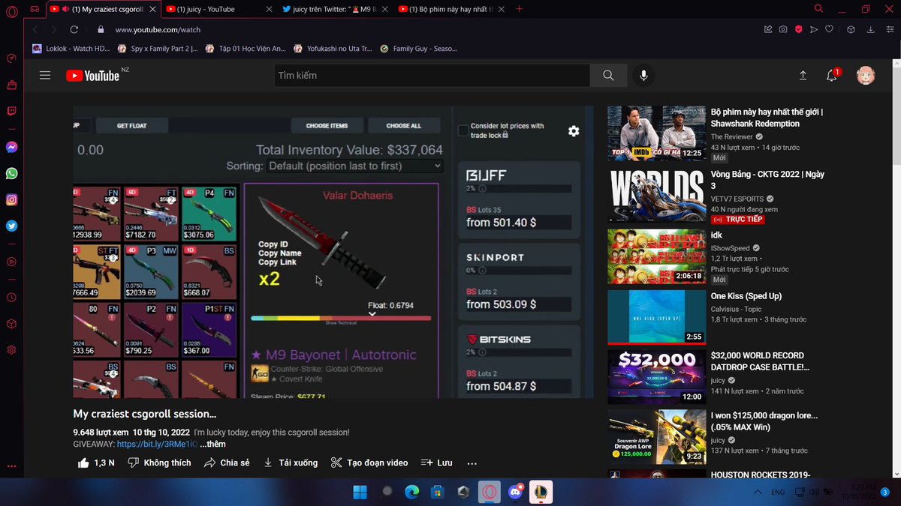
Task: Click 'Không thích' dislike button
Action: click(159, 463)
